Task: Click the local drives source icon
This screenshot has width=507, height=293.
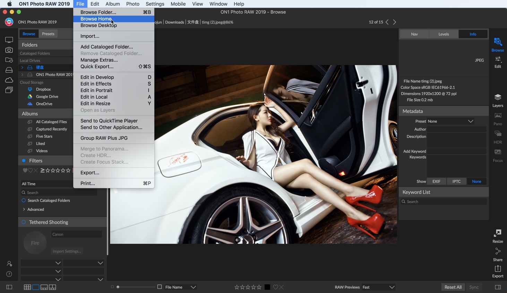Action: tap(9, 70)
